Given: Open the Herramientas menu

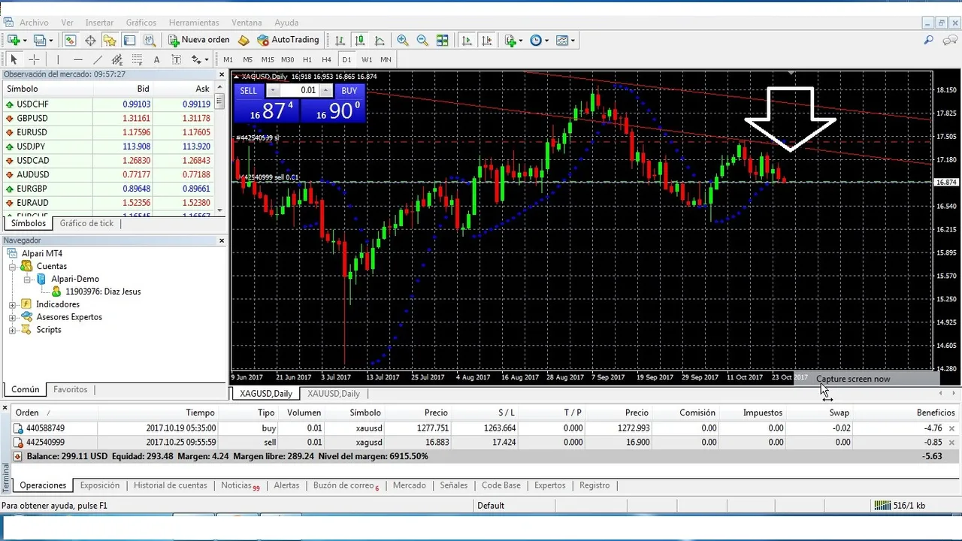Looking at the screenshot, I should point(194,23).
